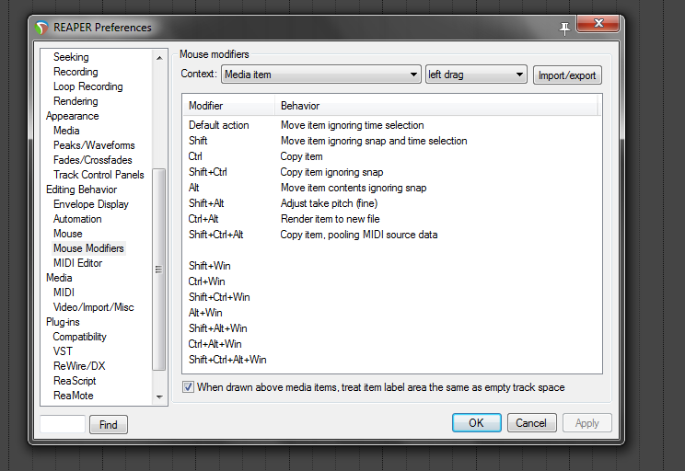Click the Find button
This screenshot has height=471, width=685.
pos(109,424)
